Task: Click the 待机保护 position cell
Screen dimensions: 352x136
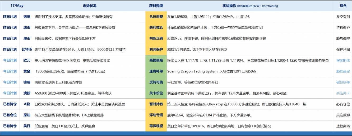Action: pos(343,27)
